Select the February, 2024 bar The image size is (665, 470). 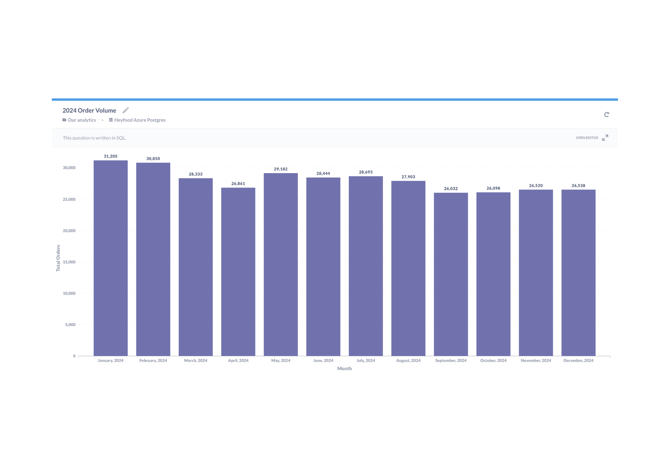(153, 259)
